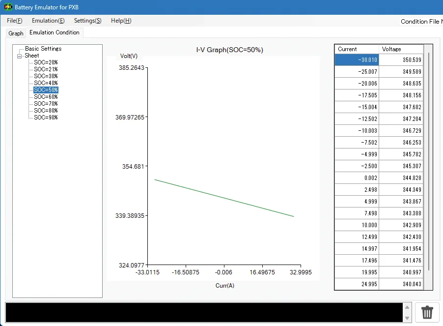443x326 pixels.
Task: Select voltage cell 345.307
Action: [401, 166]
